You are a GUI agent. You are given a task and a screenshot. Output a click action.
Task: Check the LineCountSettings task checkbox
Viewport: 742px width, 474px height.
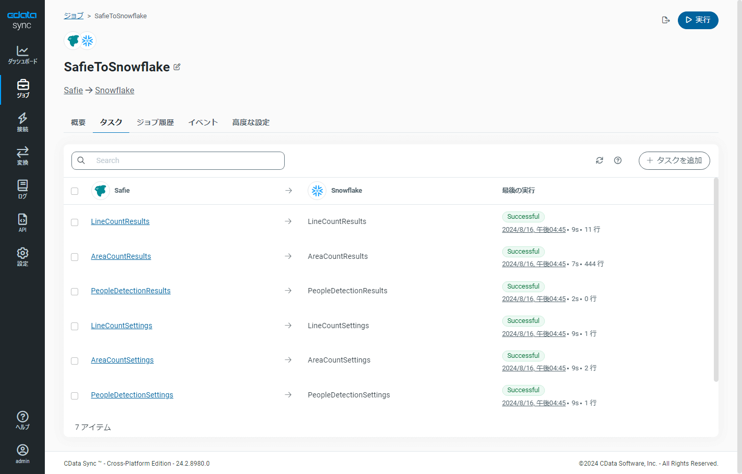[x=75, y=327]
